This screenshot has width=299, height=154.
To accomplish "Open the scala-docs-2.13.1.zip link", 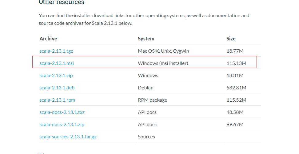I will 62,125.
